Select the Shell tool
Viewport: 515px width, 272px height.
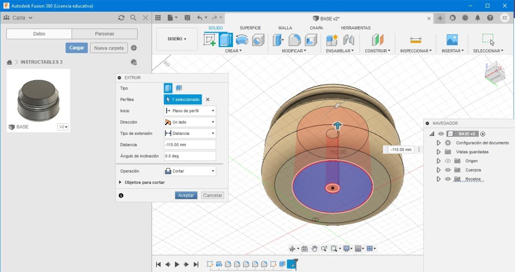(x=311, y=39)
